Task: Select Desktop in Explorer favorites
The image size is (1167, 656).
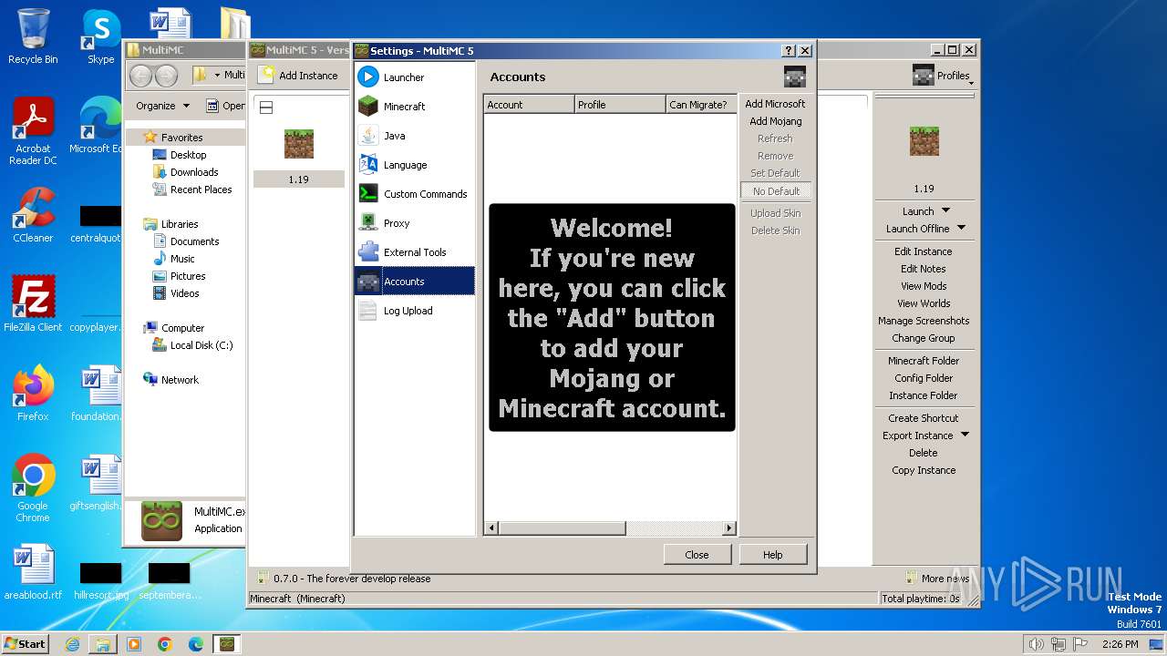Action: point(188,155)
